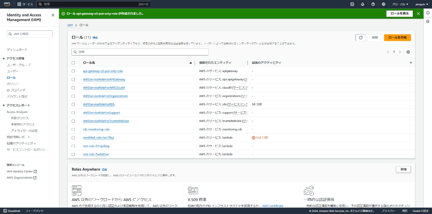Screen dimensions: 432x214
Task: Open the AWS home logo
Action: coord(7,4)
